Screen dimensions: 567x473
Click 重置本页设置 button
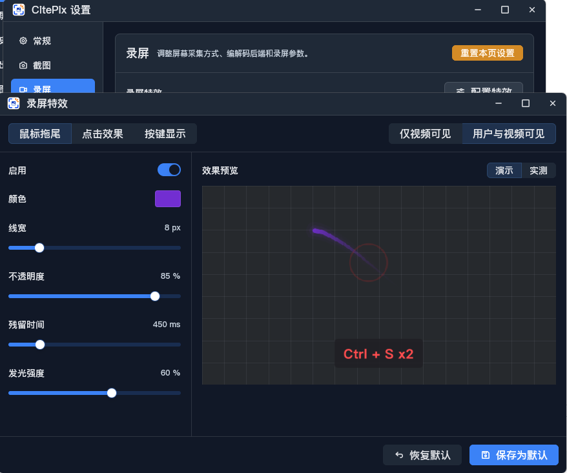pyautogui.click(x=487, y=53)
